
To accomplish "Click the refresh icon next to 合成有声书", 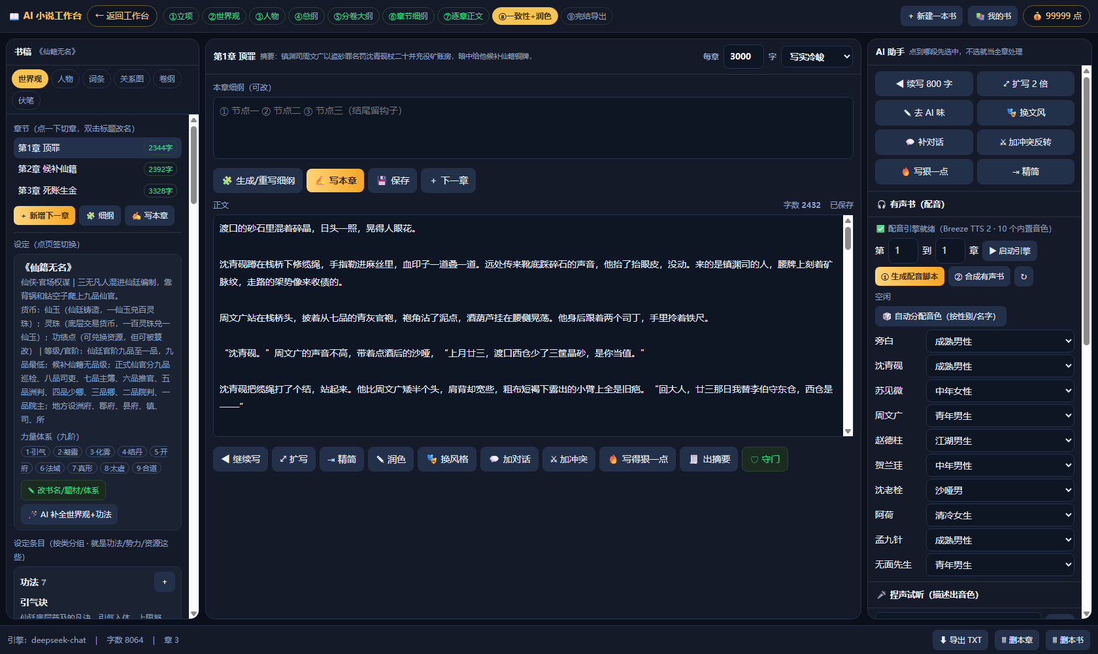I will click(x=1023, y=277).
